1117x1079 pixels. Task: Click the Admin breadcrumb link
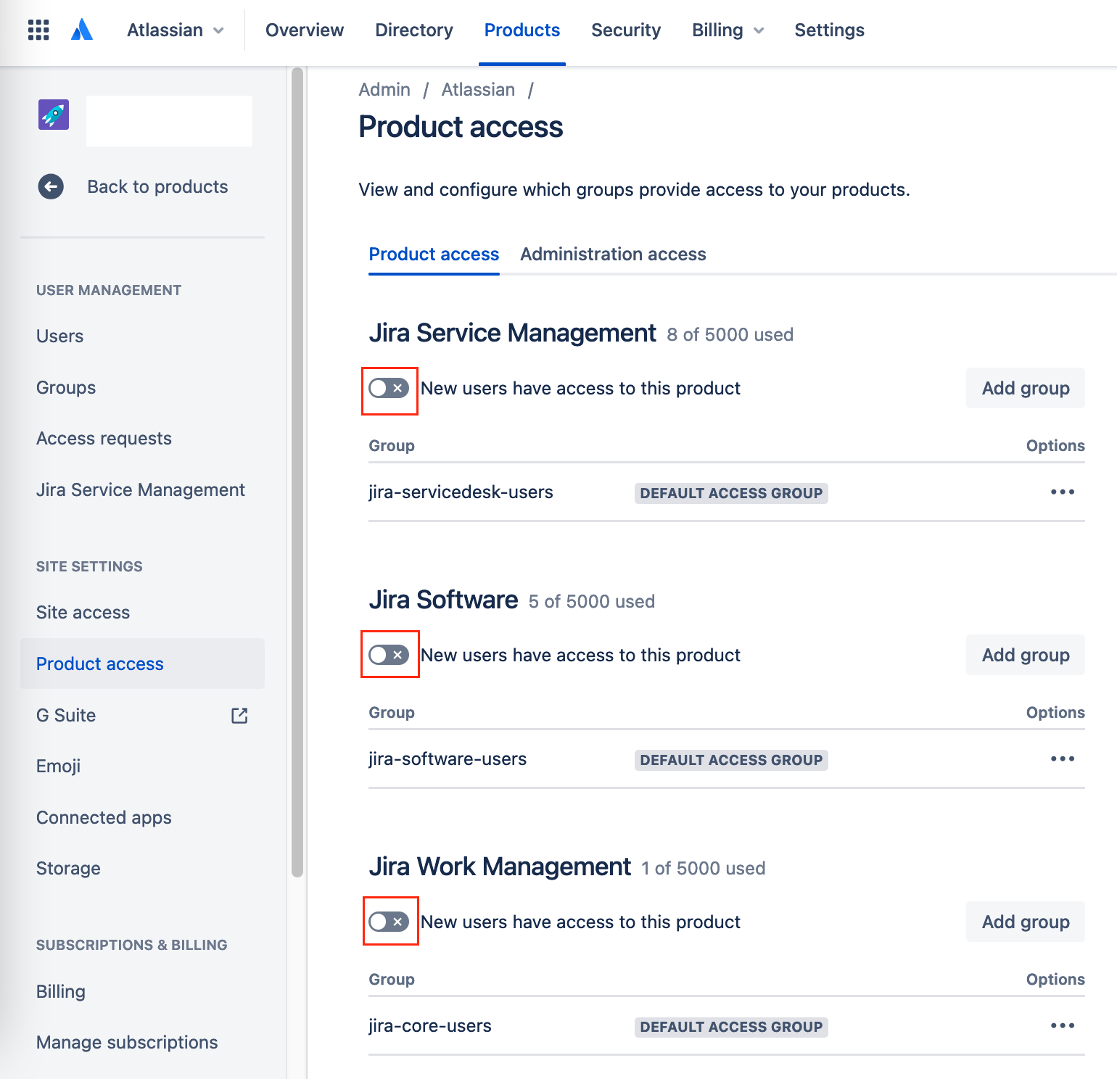click(384, 90)
